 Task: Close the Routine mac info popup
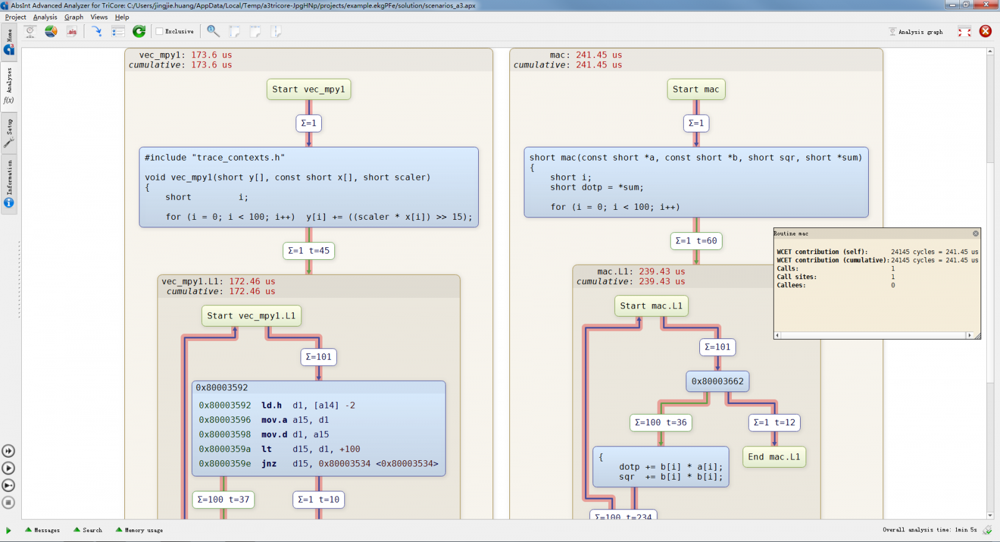click(976, 234)
